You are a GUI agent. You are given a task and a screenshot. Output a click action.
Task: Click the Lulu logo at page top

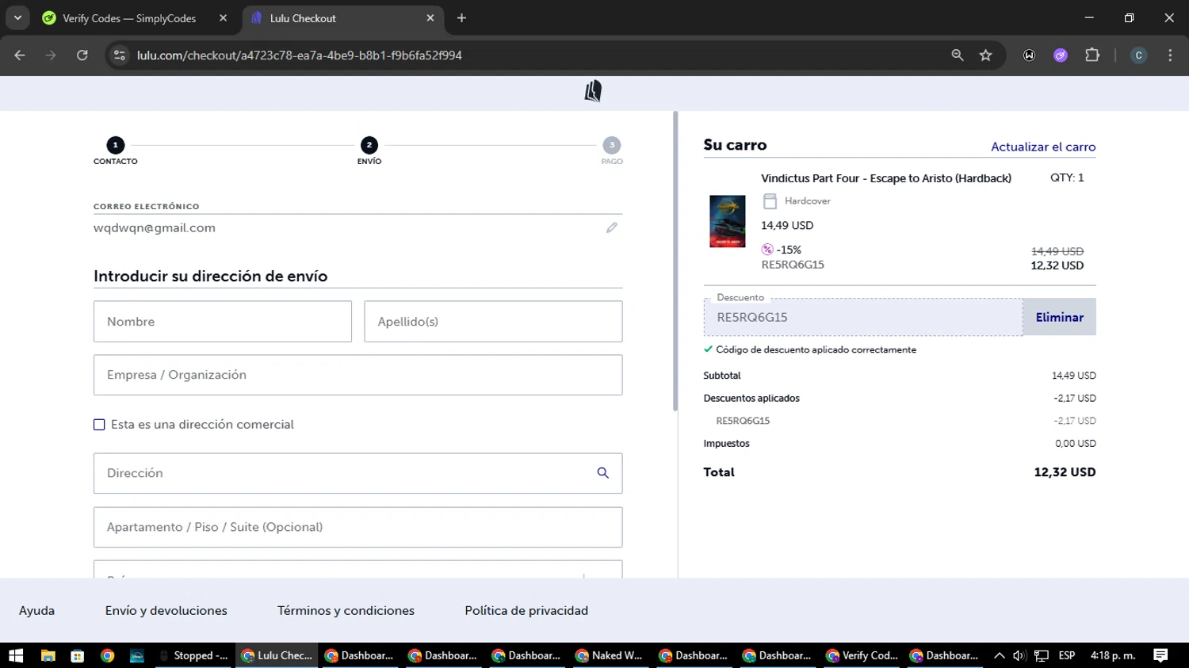[593, 92]
